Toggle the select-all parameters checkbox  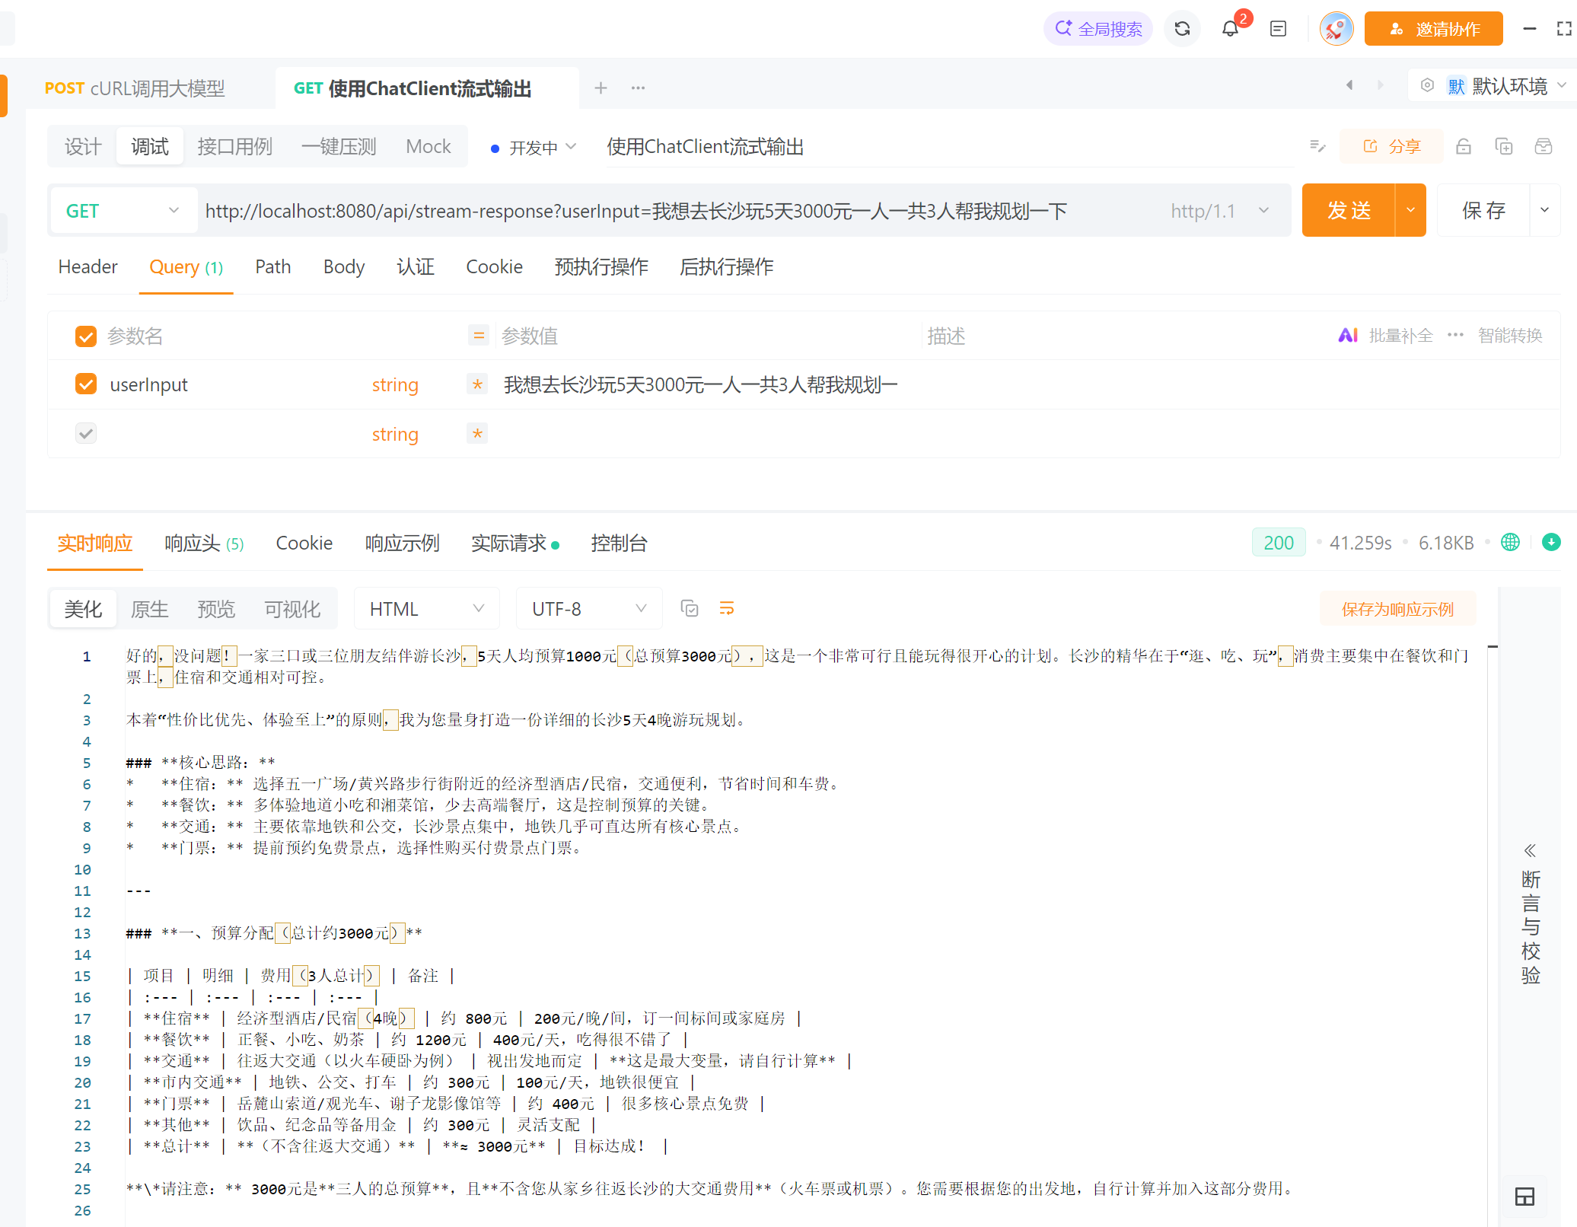(x=86, y=336)
